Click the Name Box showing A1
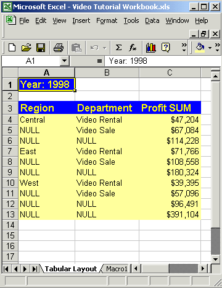 (x=31, y=61)
